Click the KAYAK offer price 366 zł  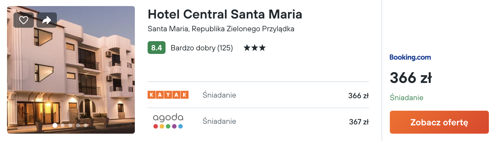coord(359,95)
